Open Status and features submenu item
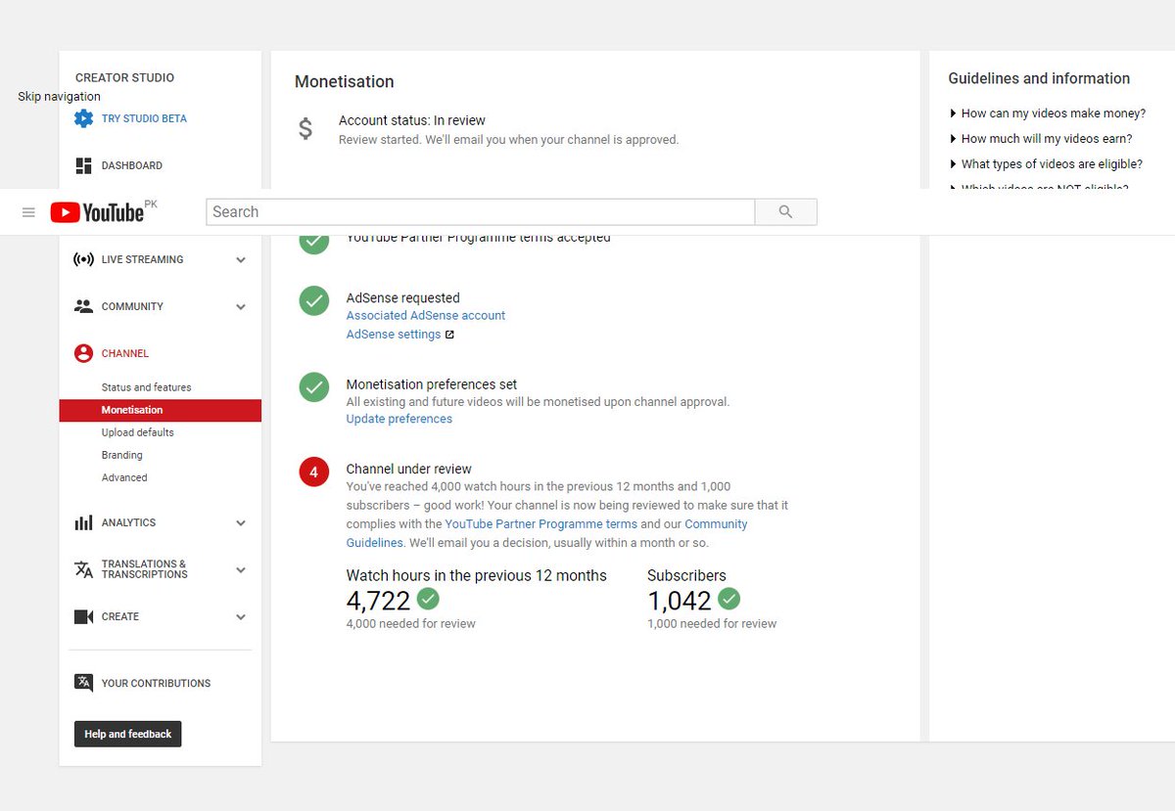 click(x=147, y=387)
